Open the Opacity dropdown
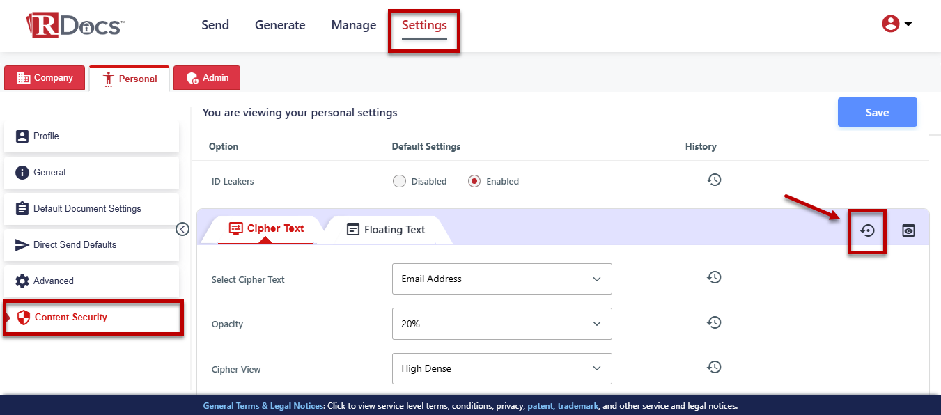941x415 pixels. pyautogui.click(x=501, y=324)
